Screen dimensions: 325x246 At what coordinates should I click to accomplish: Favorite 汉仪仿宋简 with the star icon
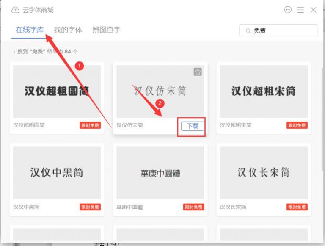click(x=198, y=72)
